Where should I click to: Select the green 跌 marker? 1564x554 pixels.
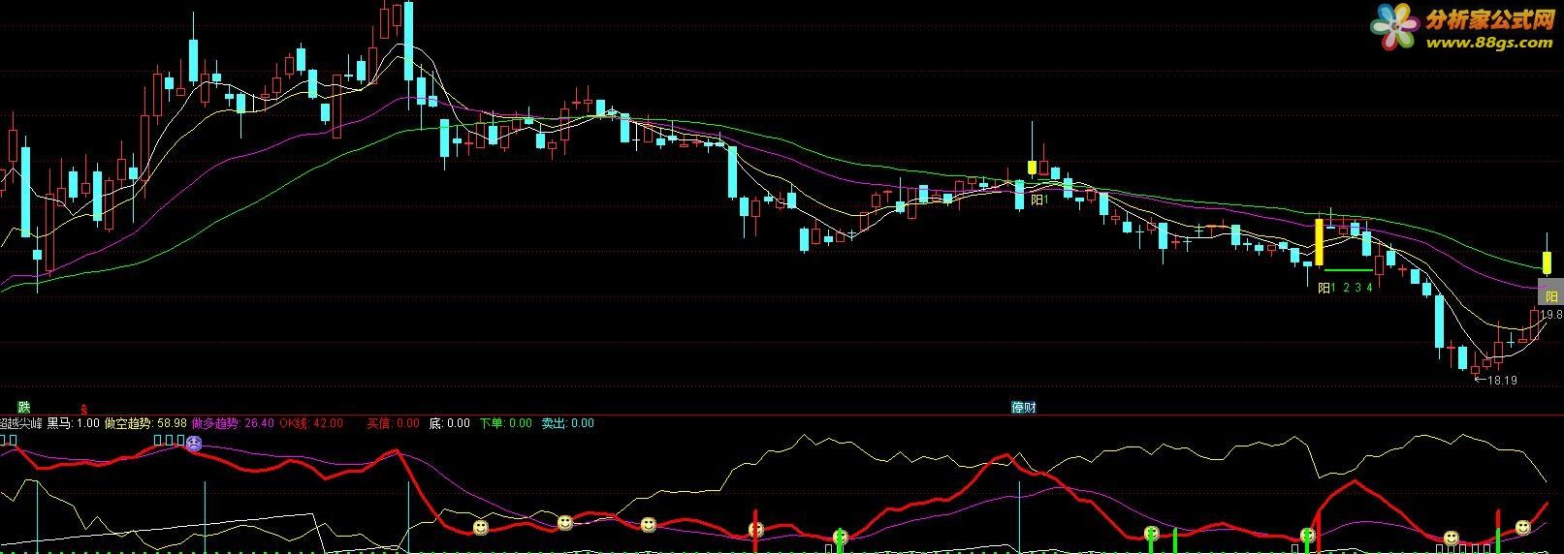(x=24, y=406)
